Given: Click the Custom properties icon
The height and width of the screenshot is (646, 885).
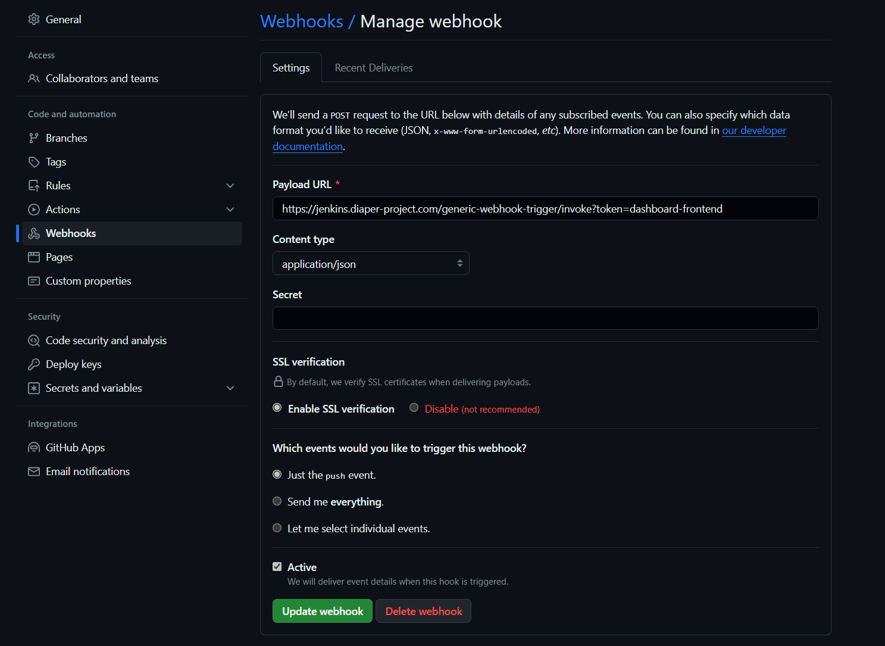Looking at the screenshot, I should point(34,281).
